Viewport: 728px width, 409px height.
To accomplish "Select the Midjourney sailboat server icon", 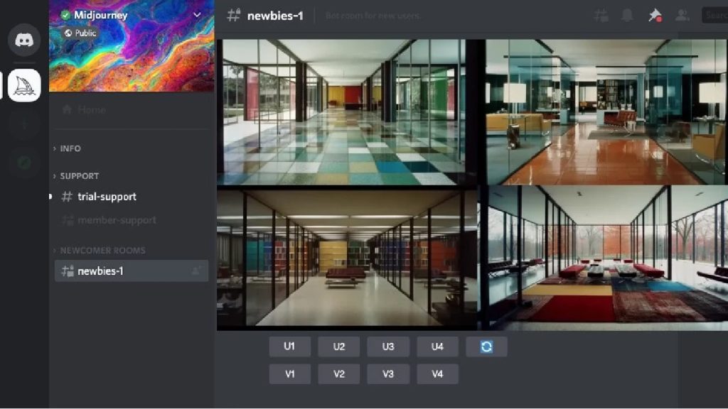I will [x=24, y=86].
